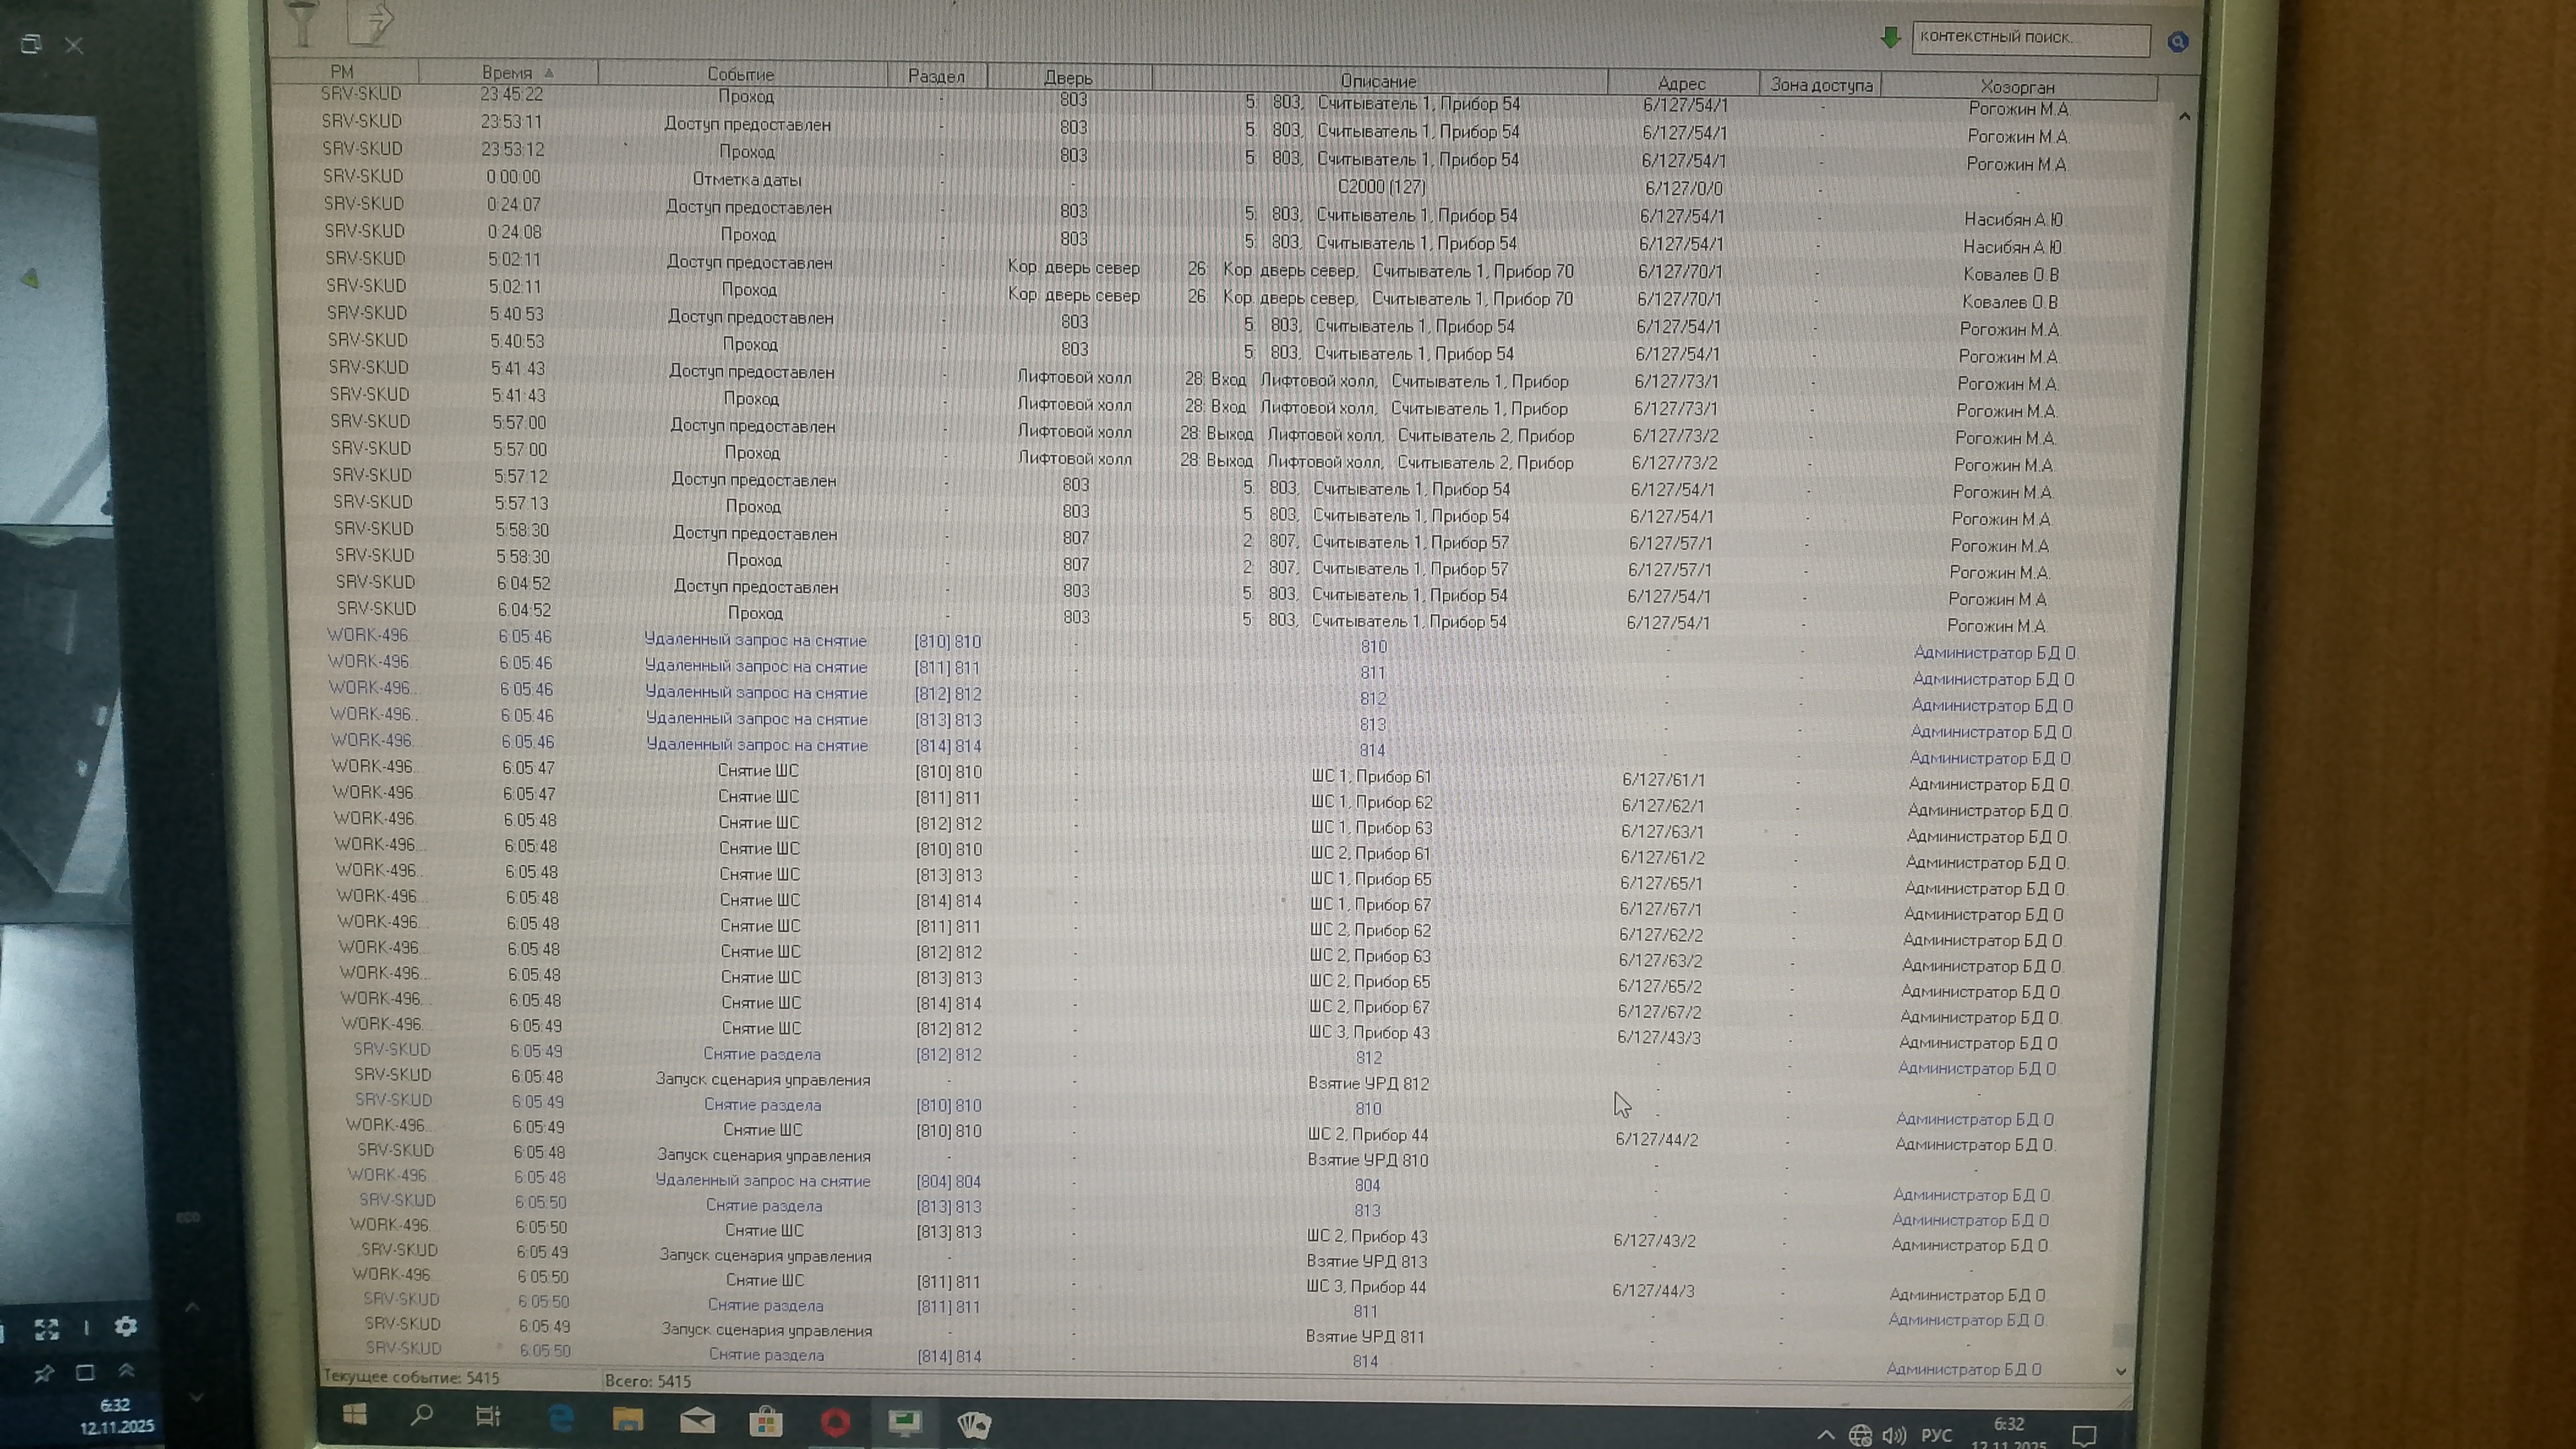2576x1449 pixels.
Task: Click the red hexagon app taskbar icon
Action: click(835, 1422)
